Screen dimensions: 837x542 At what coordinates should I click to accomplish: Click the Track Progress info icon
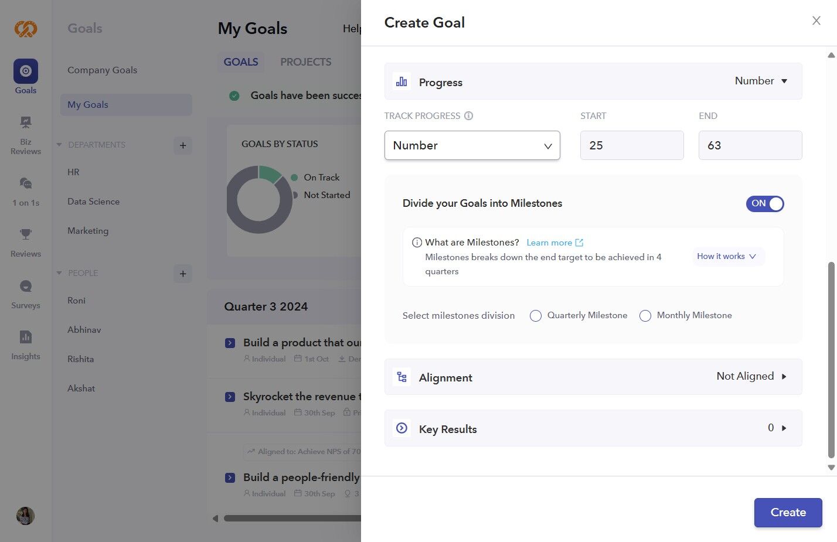coord(468,116)
